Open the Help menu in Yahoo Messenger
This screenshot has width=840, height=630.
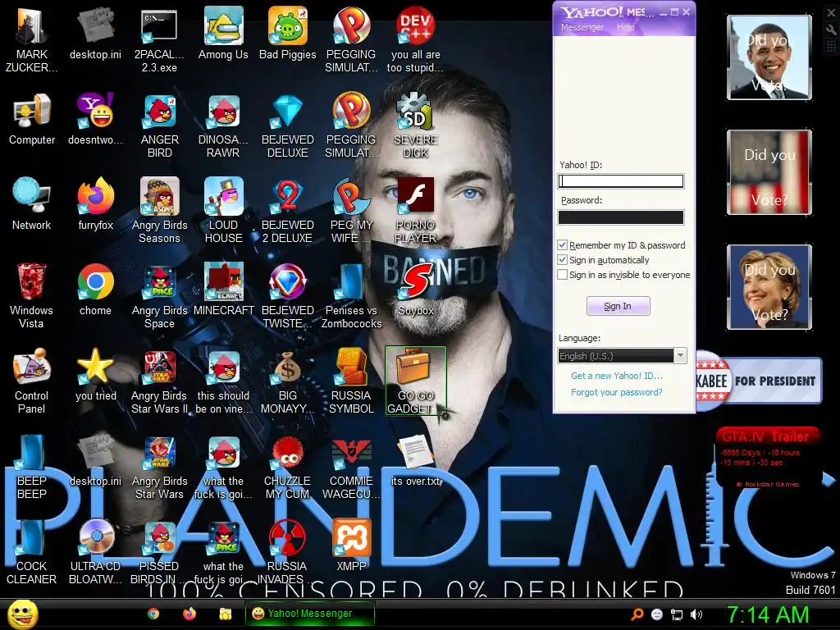[625, 27]
